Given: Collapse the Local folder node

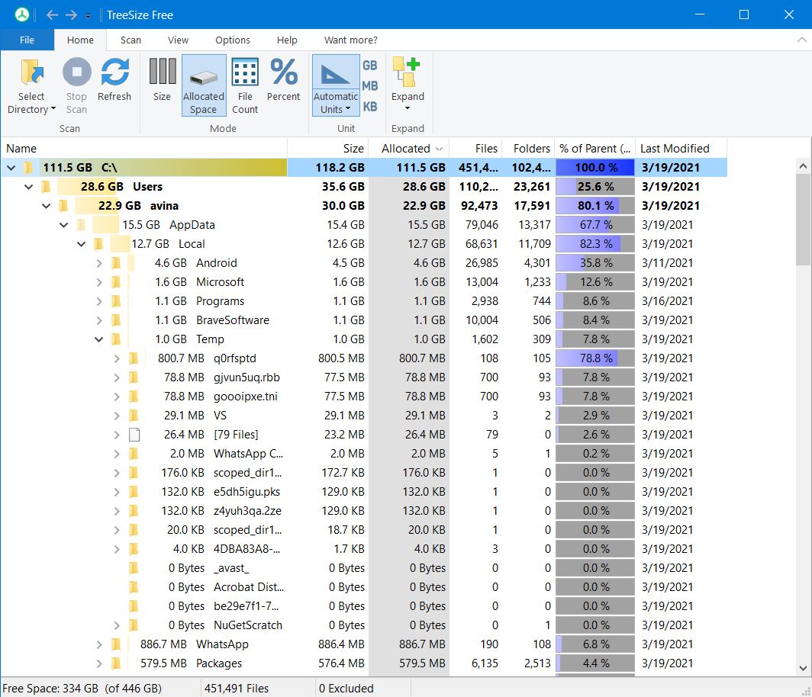Looking at the screenshot, I should pos(82,244).
